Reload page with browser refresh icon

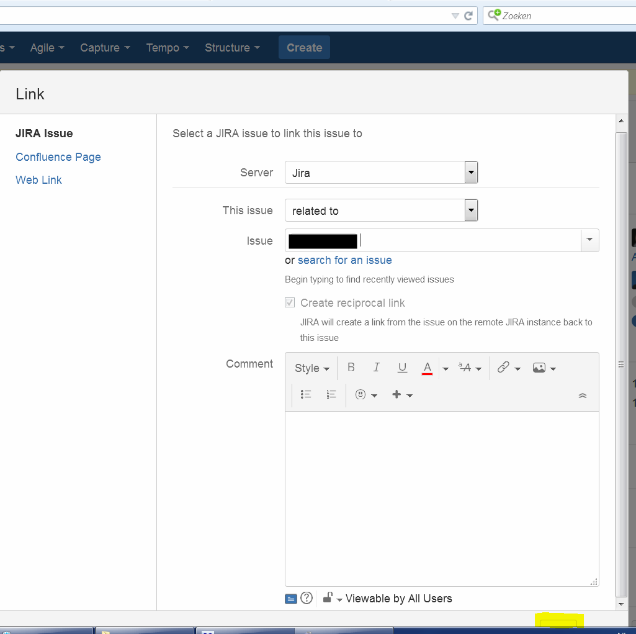(x=468, y=16)
